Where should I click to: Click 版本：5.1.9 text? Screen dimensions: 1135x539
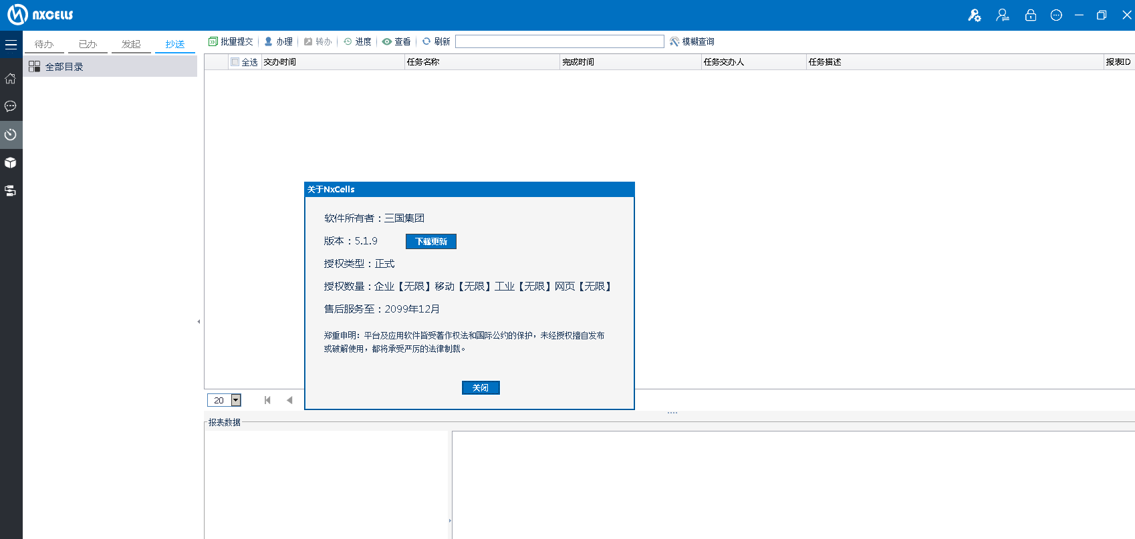tap(351, 241)
